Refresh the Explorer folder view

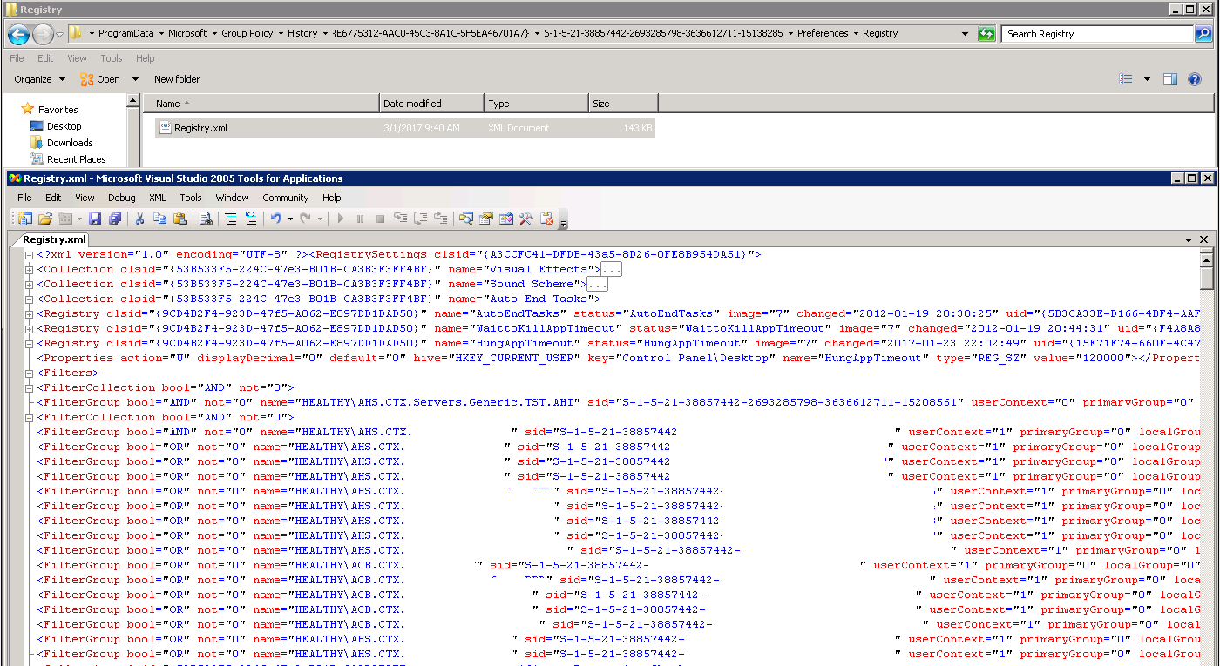[986, 34]
